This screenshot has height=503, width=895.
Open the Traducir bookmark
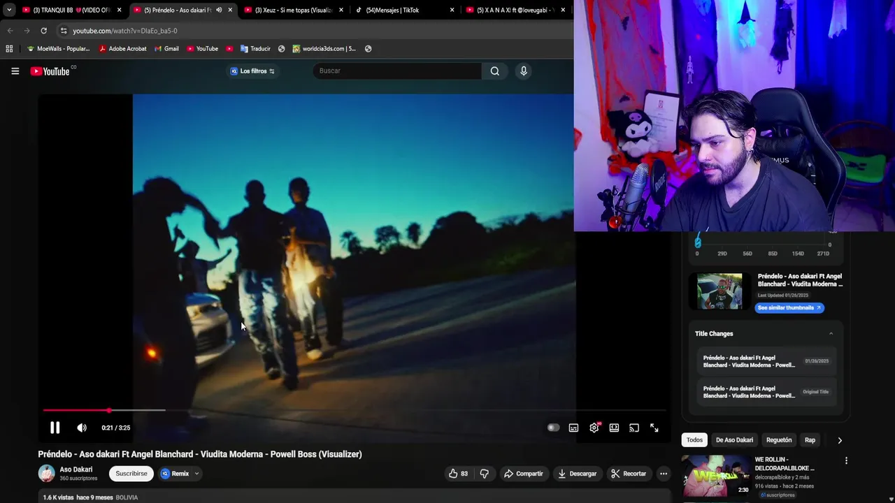click(x=255, y=49)
